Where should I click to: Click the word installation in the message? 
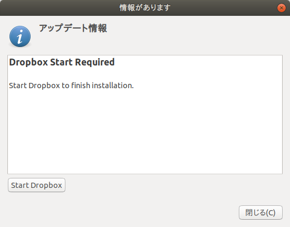113,86
